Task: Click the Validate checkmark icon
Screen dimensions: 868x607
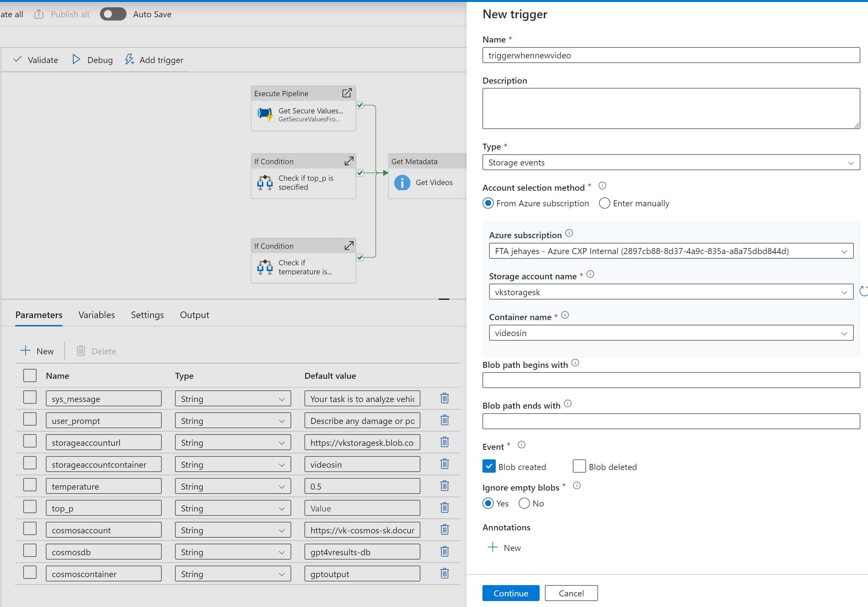Action: coord(17,59)
